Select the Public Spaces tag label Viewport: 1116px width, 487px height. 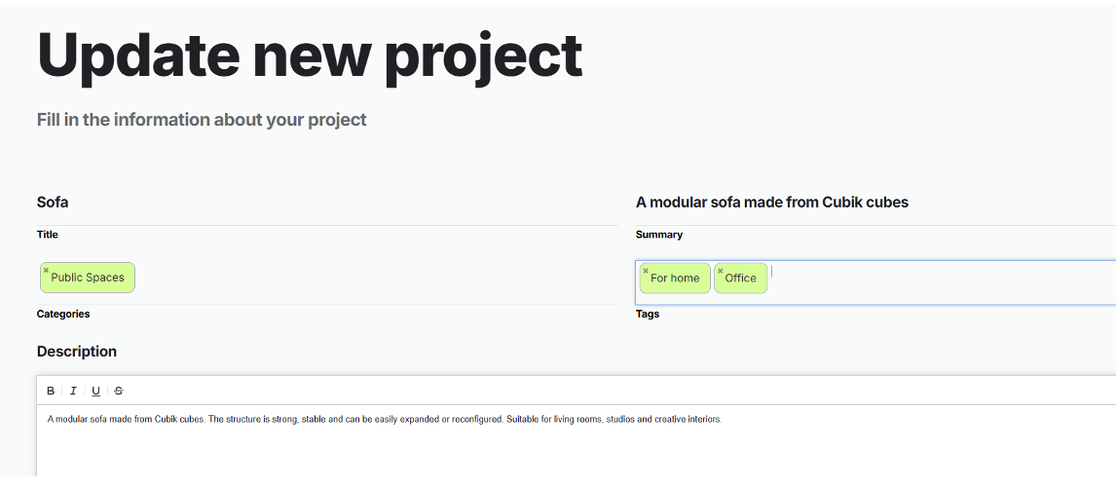pos(89,278)
